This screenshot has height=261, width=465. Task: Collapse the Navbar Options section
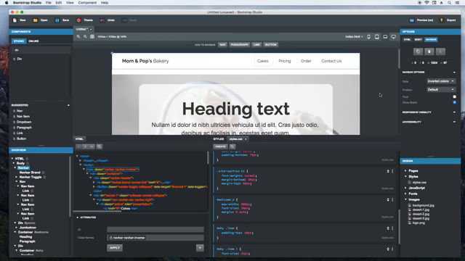click(454, 72)
